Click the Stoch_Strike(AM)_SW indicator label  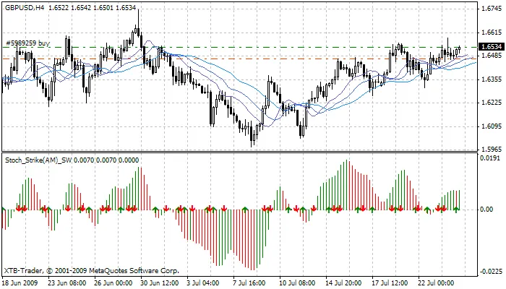pyautogui.click(x=43, y=160)
